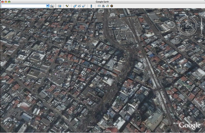Zoom in with the plus button

click(201, 16)
